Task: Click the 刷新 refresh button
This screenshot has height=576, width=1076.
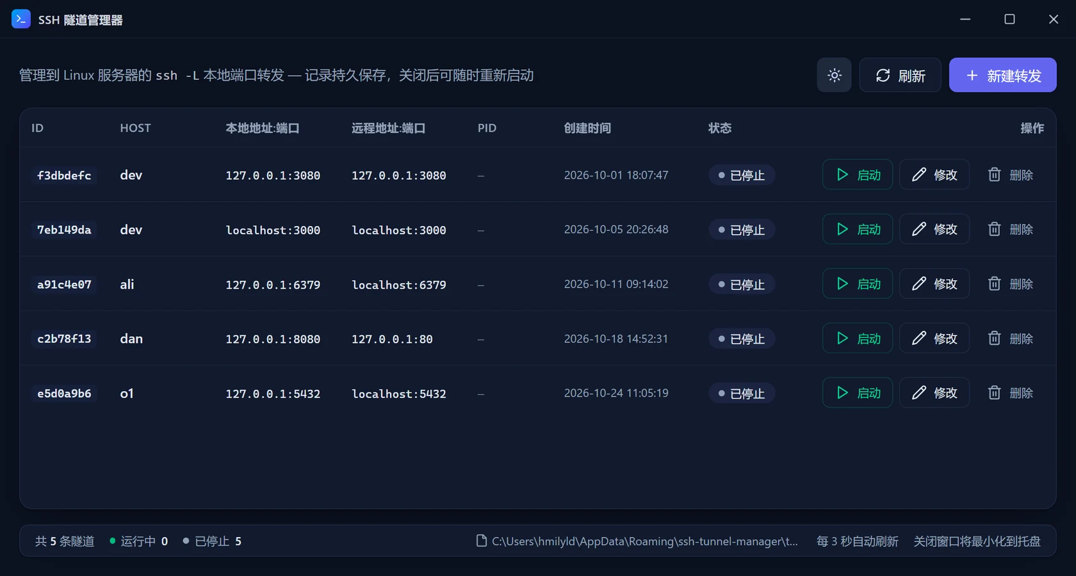Action: pyautogui.click(x=900, y=76)
